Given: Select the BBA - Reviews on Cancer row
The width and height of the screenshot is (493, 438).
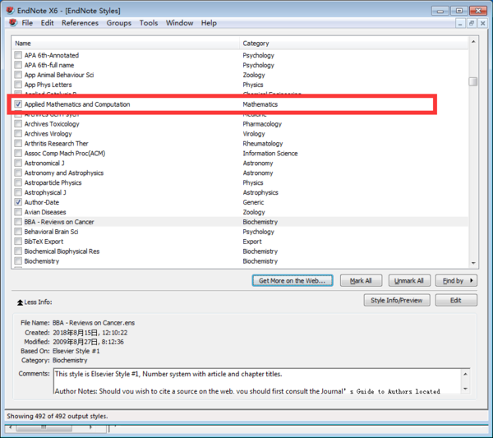Looking at the screenshot, I should (241, 222).
